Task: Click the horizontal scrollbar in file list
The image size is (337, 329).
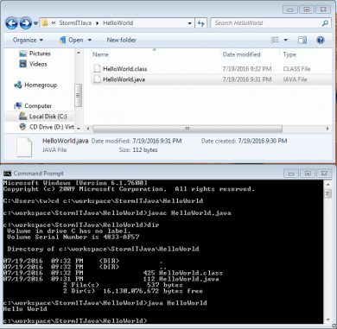Action: pyautogui.click(x=188, y=129)
